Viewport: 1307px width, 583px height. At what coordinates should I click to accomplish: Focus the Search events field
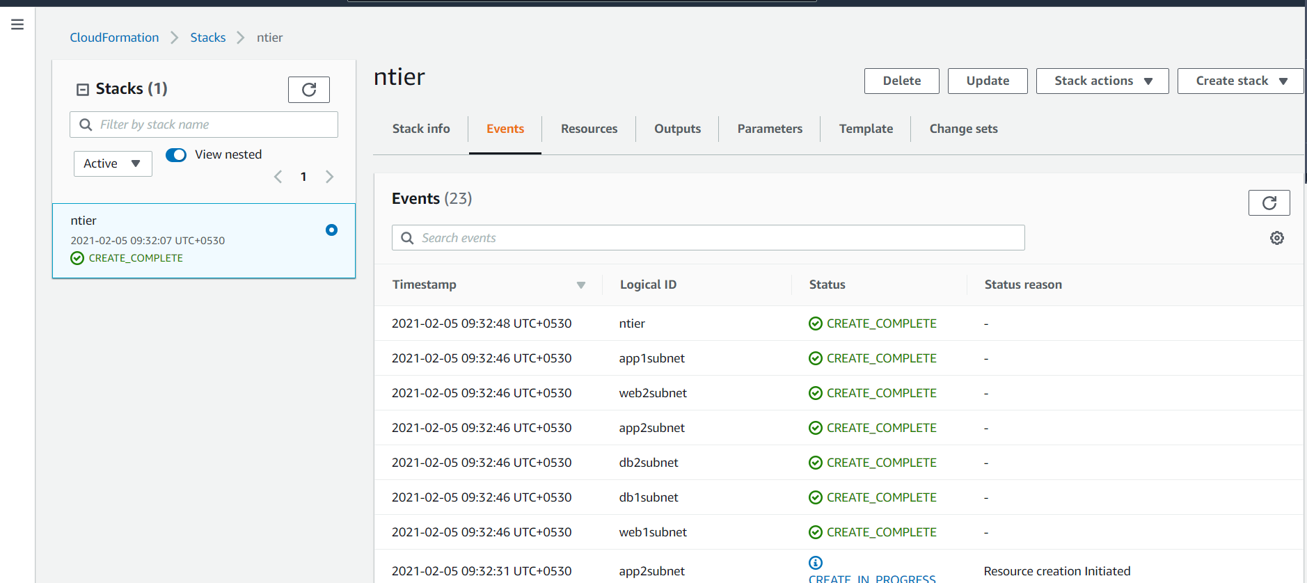(x=708, y=238)
